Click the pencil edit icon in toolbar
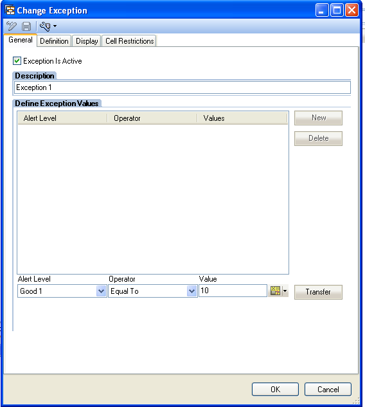This screenshot has width=365, height=407. (12, 26)
